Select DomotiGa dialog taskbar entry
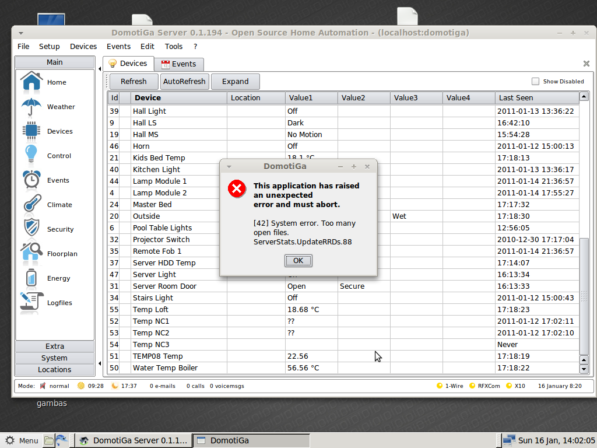The height and width of the screenshot is (448, 597). coord(251,440)
